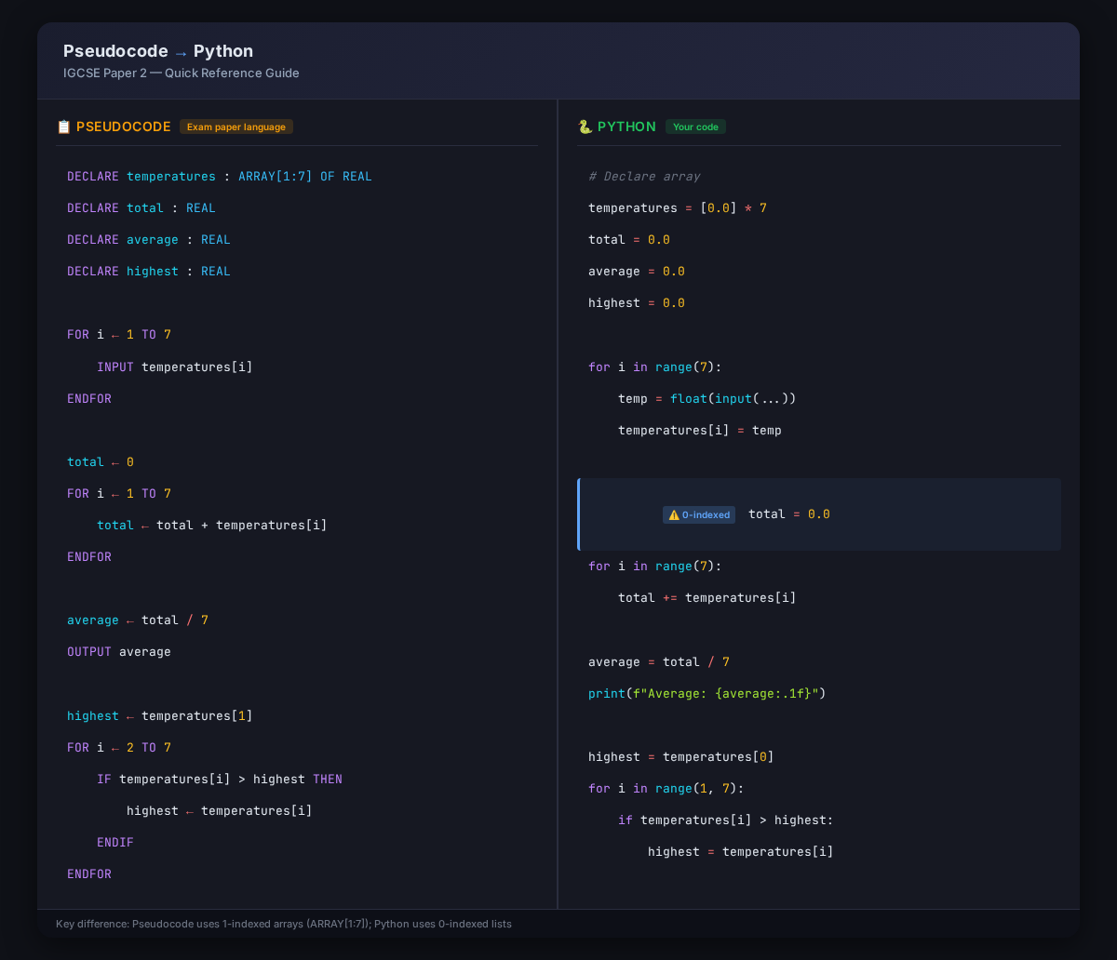Click the Python line 'temperatures = [0.0] * 7'
This screenshot has width=1117, height=960.
(x=678, y=208)
